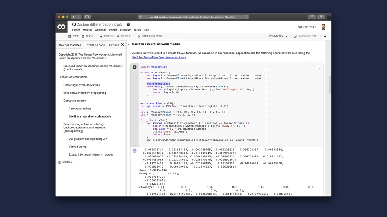The image size is (387, 217).
Task: Go to 'Stop derivatives from propagating' section
Action: click(85, 93)
